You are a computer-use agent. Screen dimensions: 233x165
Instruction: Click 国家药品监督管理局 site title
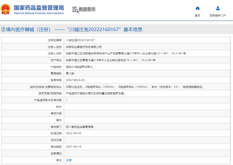coord(39,8)
